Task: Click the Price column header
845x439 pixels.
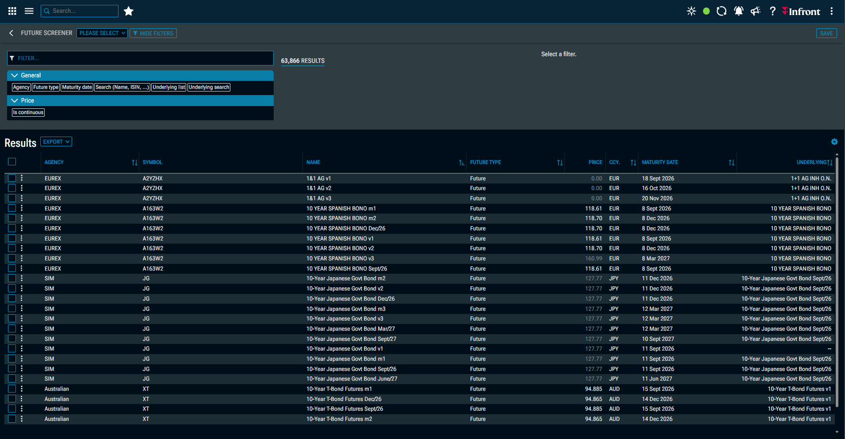Action: pos(595,163)
